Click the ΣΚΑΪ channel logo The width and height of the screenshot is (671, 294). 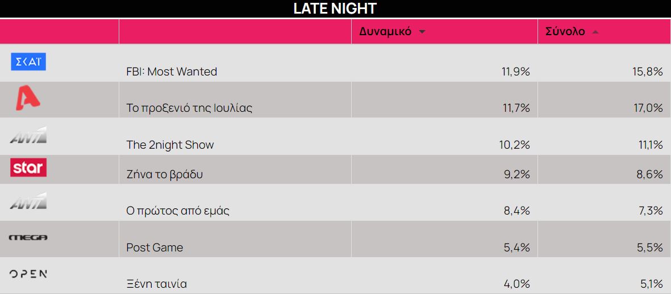tap(28, 62)
